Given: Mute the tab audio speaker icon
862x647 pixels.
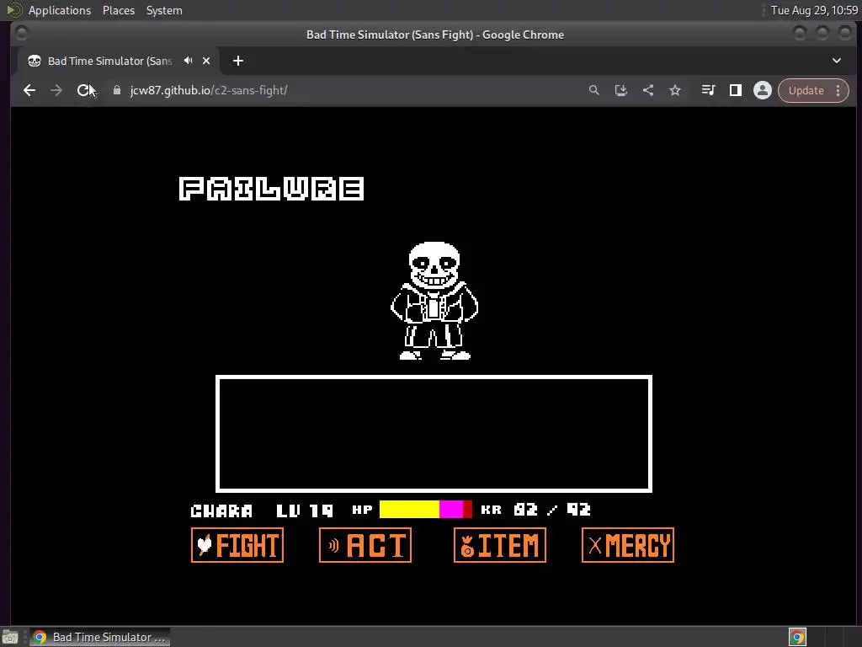Looking at the screenshot, I should pyautogui.click(x=189, y=61).
